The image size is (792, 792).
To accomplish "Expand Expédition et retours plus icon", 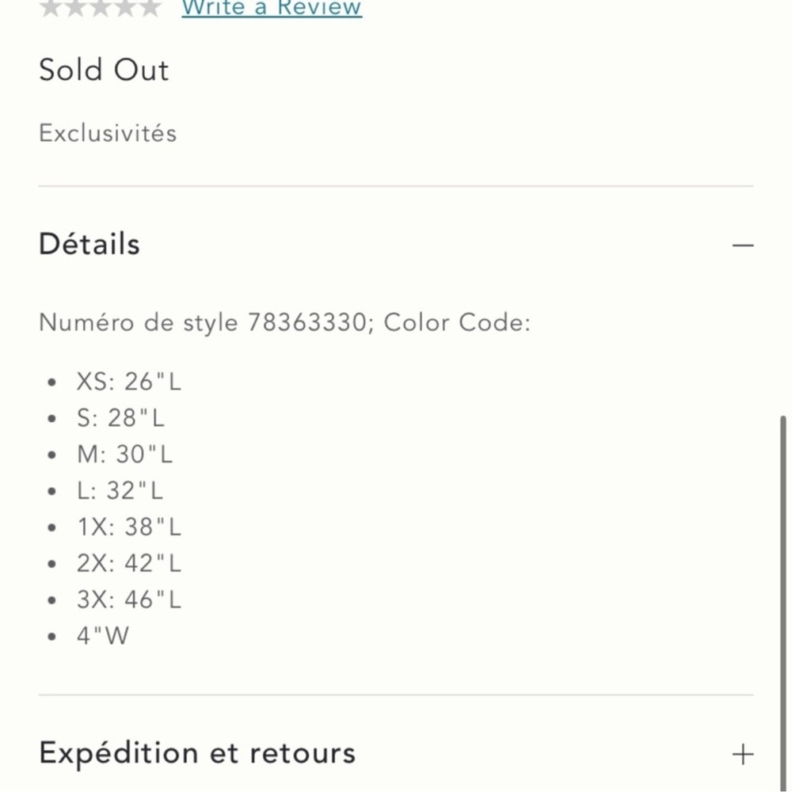I will pos(743,755).
